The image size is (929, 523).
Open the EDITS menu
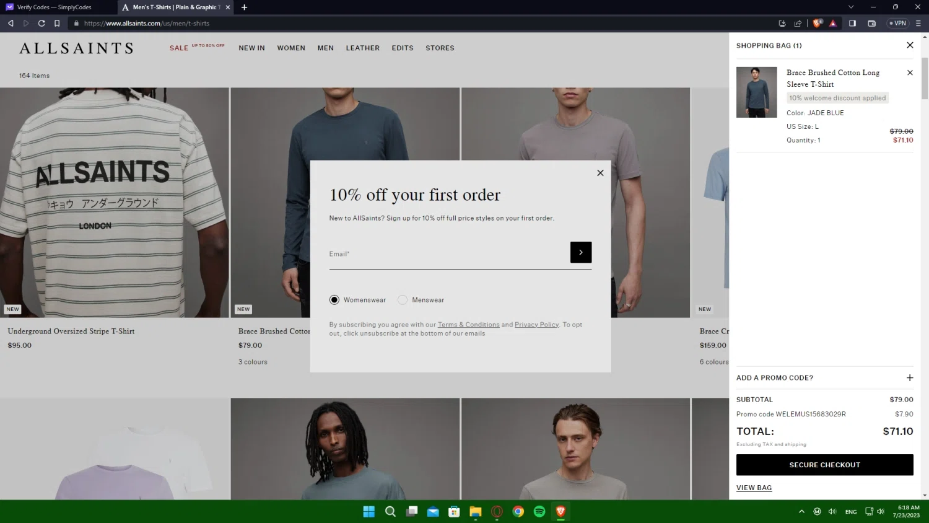click(403, 48)
